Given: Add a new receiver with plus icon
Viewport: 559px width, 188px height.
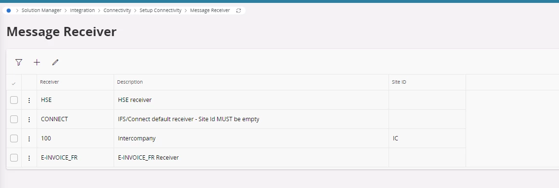Looking at the screenshot, I should point(37,63).
